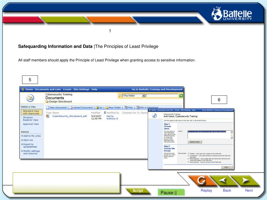267x200 pixels.
Task: Click the Back left-arrow icon
Action: click(x=223, y=180)
